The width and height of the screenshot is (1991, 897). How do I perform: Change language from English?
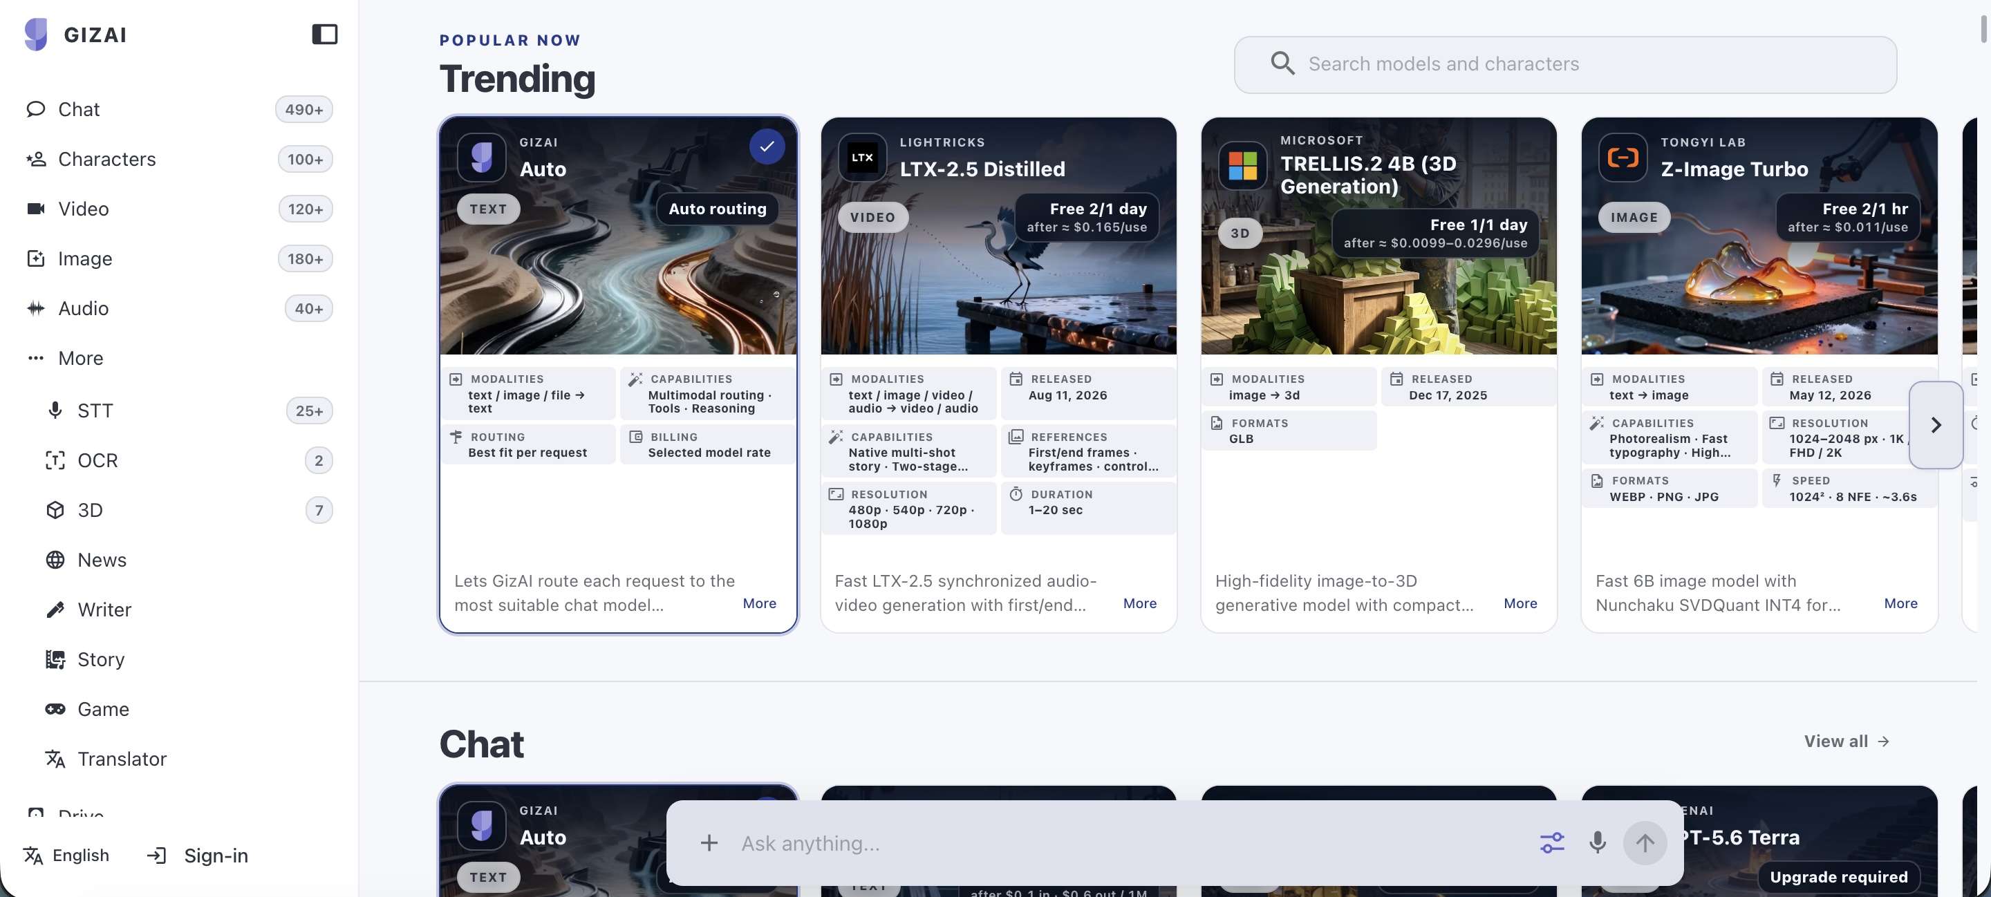66,856
